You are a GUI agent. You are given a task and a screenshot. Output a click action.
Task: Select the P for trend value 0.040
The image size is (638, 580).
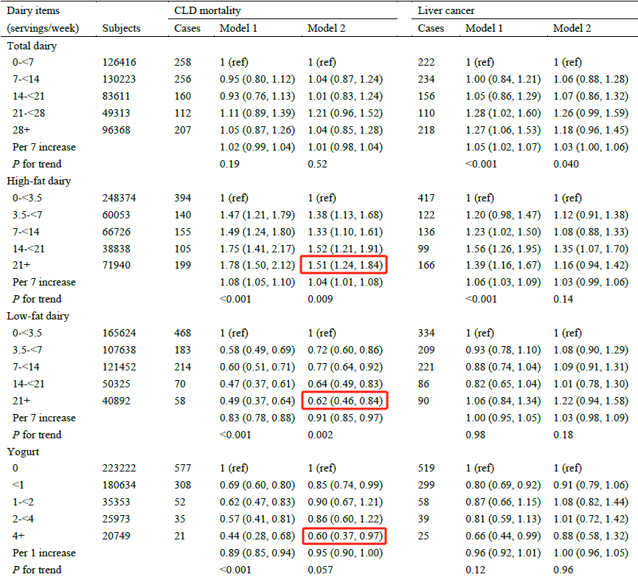click(x=566, y=164)
